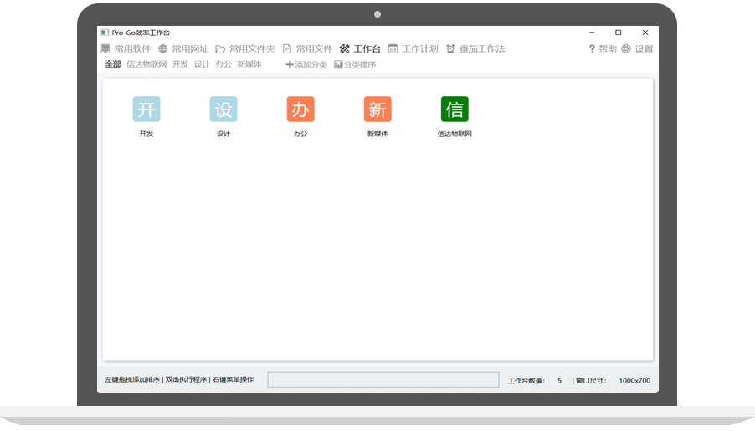Open 设置 settings

pos(637,49)
